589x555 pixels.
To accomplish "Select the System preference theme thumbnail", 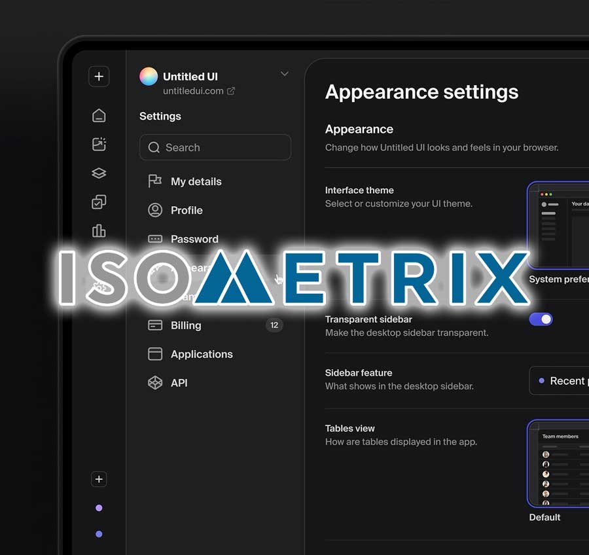I will pyautogui.click(x=558, y=225).
